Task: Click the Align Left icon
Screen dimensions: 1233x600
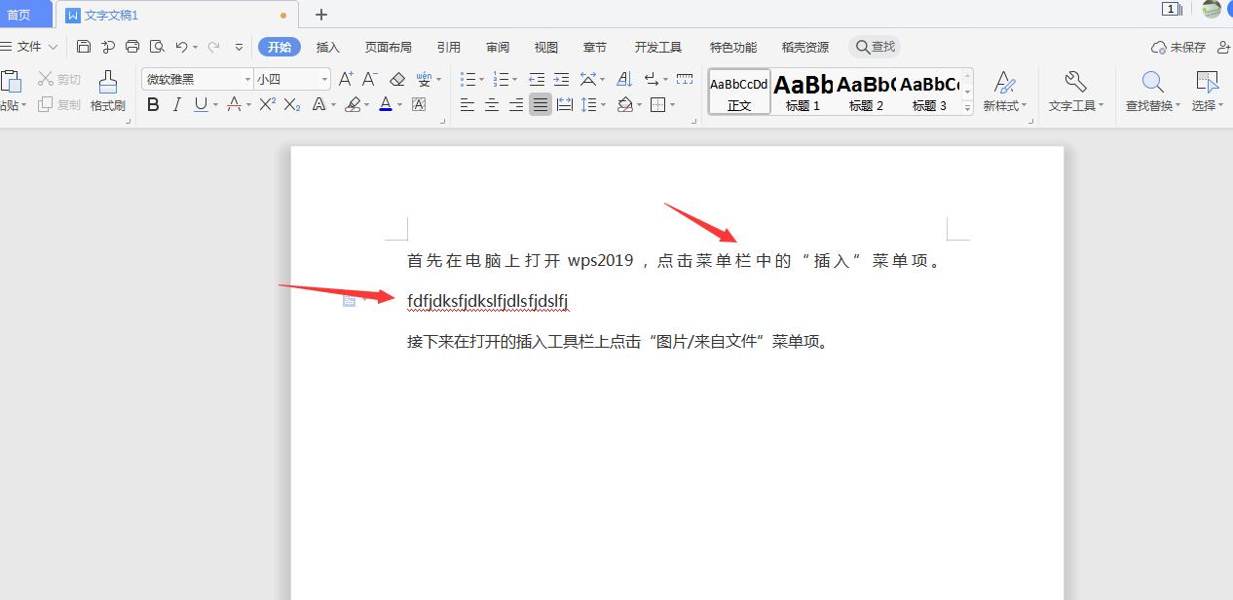Action: pyautogui.click(x=467, y=104)
